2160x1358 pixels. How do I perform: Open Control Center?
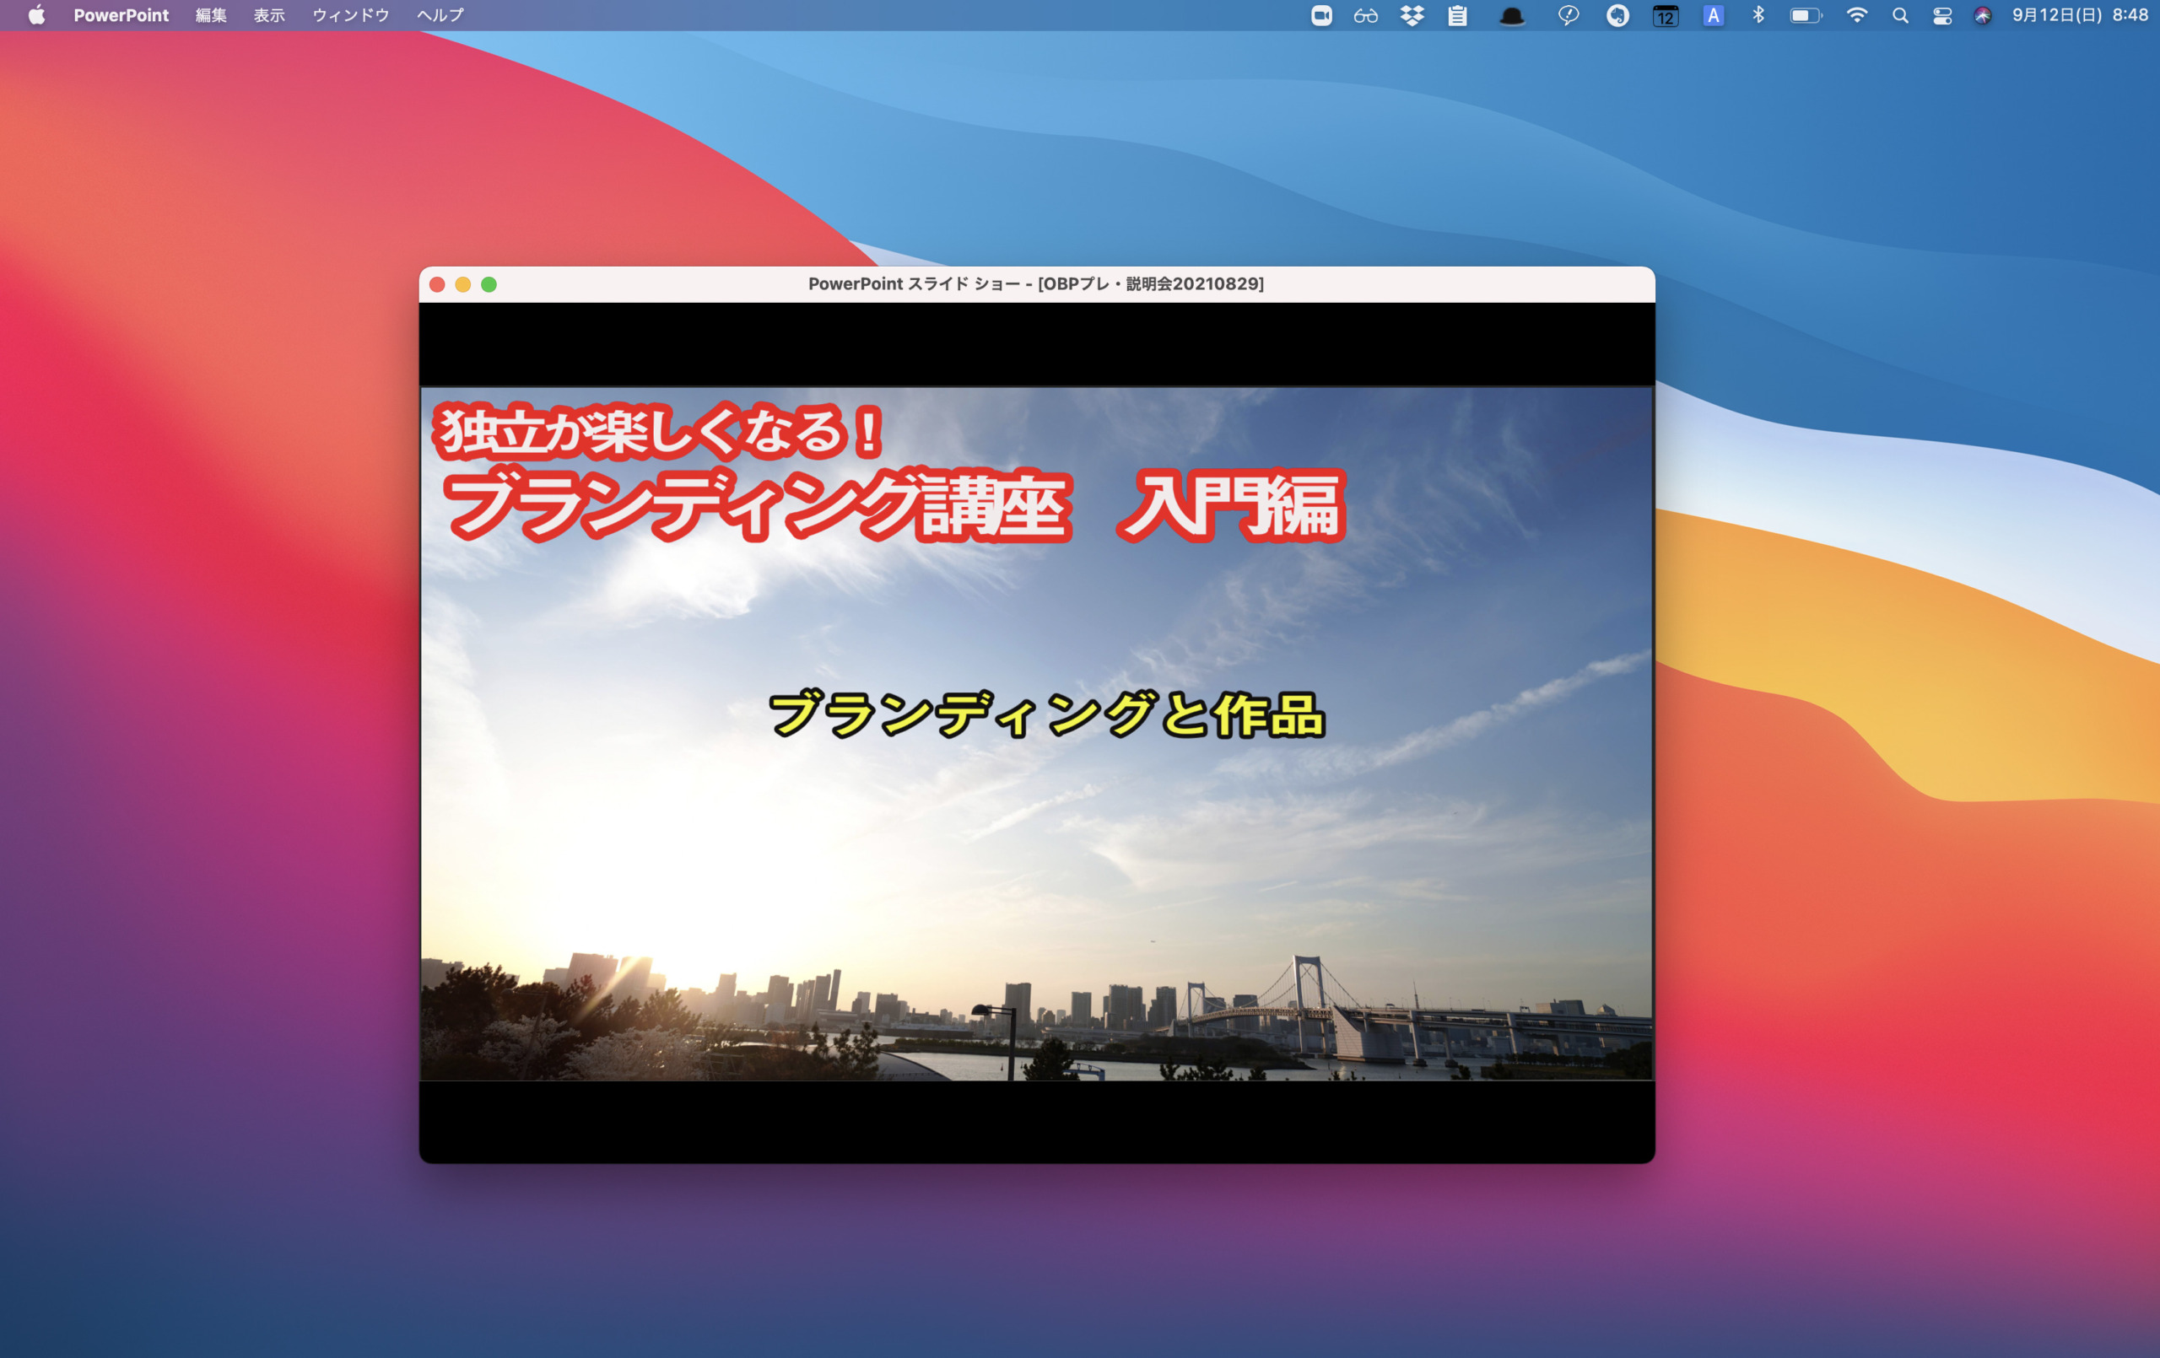click(1942, 15)
